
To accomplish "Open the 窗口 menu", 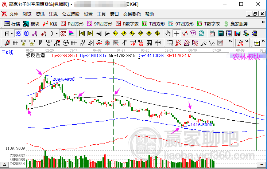I will 115,14.
